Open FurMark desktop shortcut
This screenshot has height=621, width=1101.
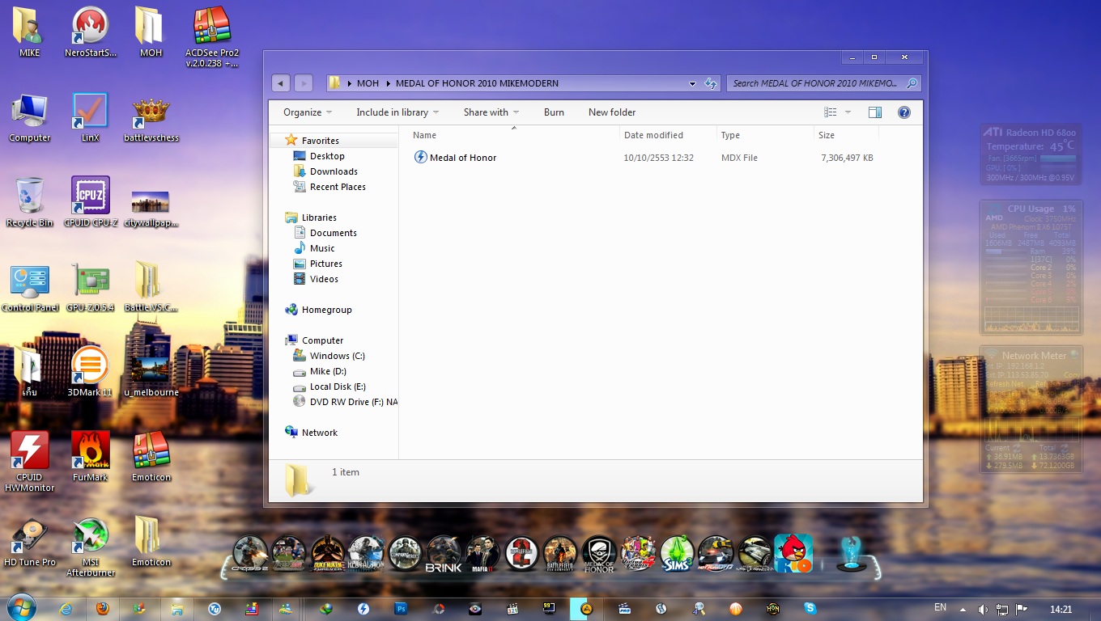[x=91, y=451]
